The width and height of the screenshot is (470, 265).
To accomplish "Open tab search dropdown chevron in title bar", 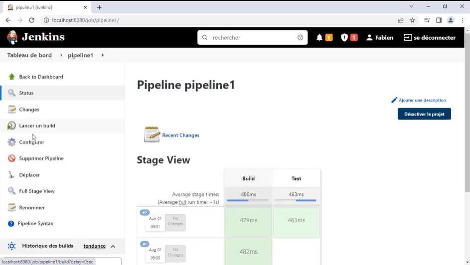I will [411, 6].
